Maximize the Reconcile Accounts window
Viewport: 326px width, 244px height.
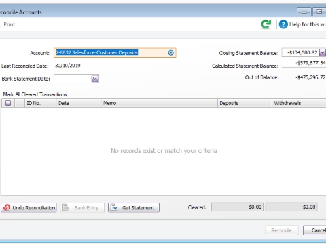coord(319,12)
